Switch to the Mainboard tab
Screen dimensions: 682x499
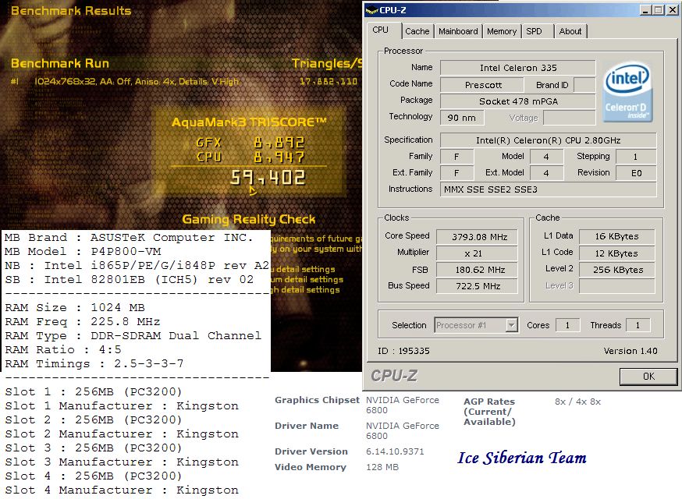tap(458, 31)
